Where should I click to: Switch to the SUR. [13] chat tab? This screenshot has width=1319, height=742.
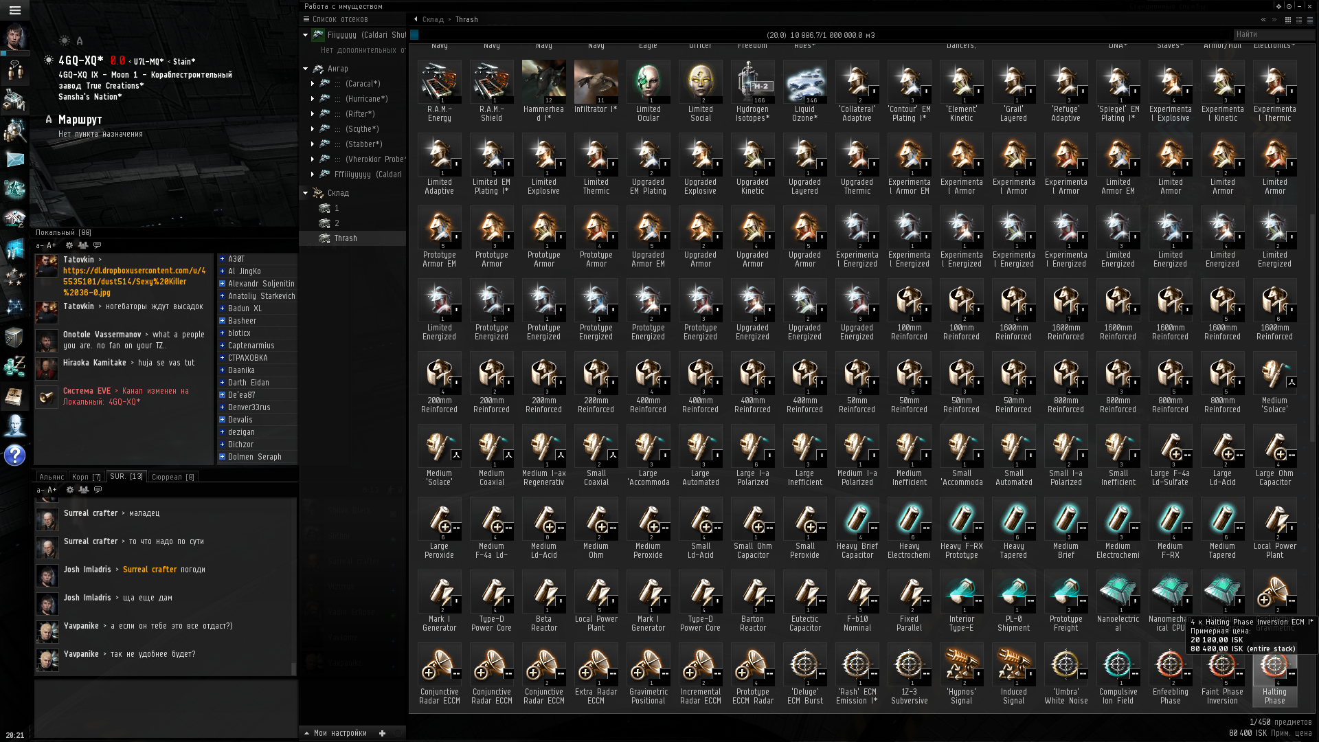126,476
